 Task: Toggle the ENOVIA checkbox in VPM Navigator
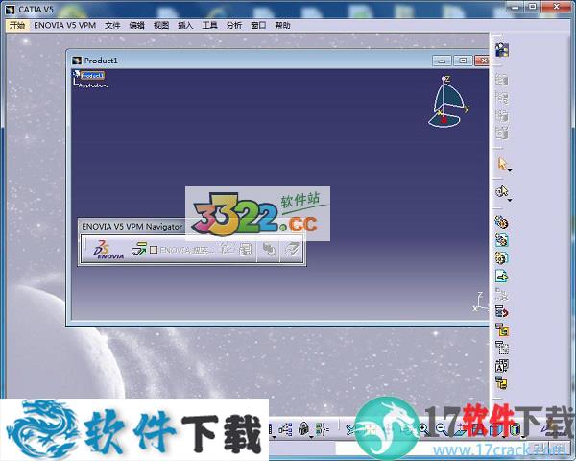tap(154, 250)
